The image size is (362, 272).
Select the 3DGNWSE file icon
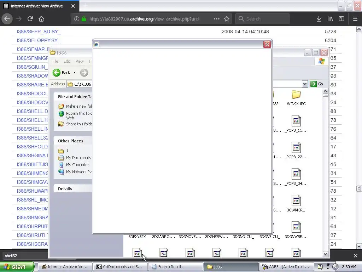pos(296,227)
